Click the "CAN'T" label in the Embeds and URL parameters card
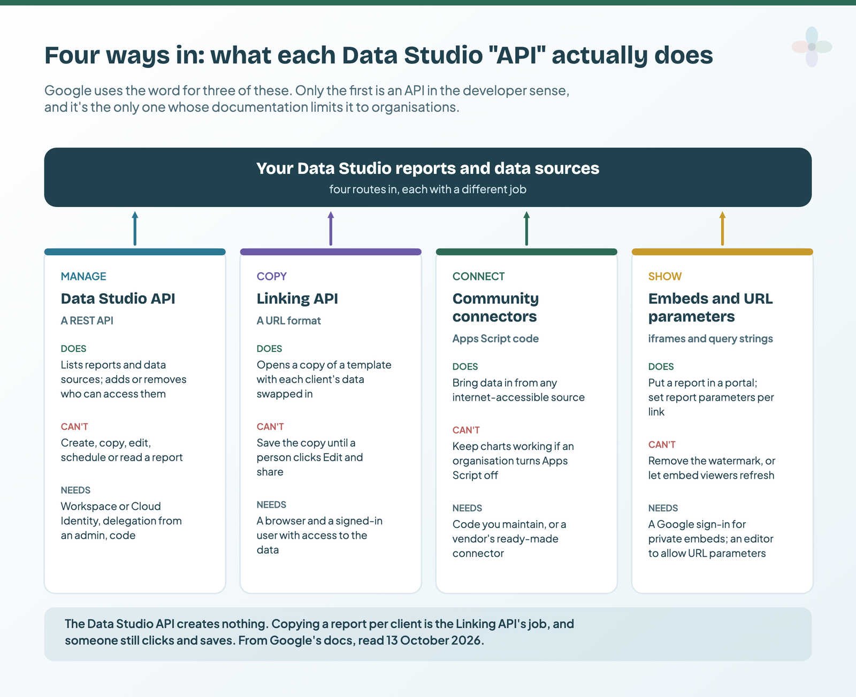The width and height of the screenshot is (856, 697). pos(662,445)
